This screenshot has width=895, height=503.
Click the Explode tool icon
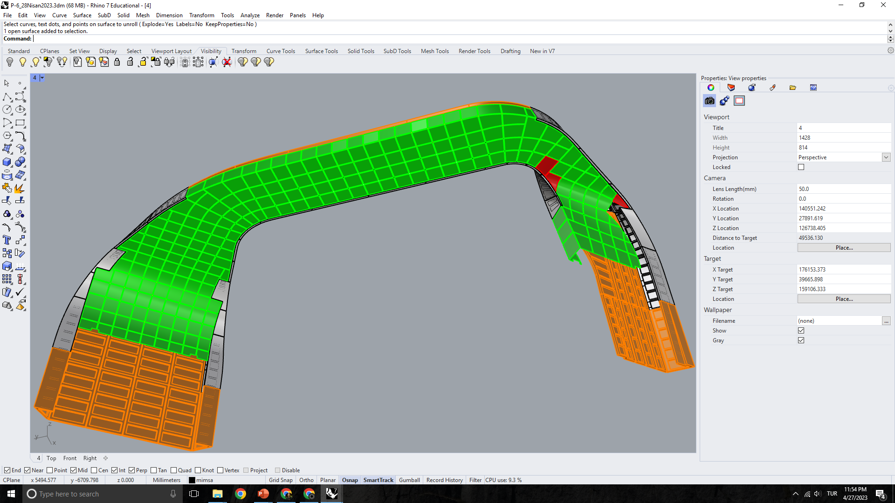coord(20,188)
